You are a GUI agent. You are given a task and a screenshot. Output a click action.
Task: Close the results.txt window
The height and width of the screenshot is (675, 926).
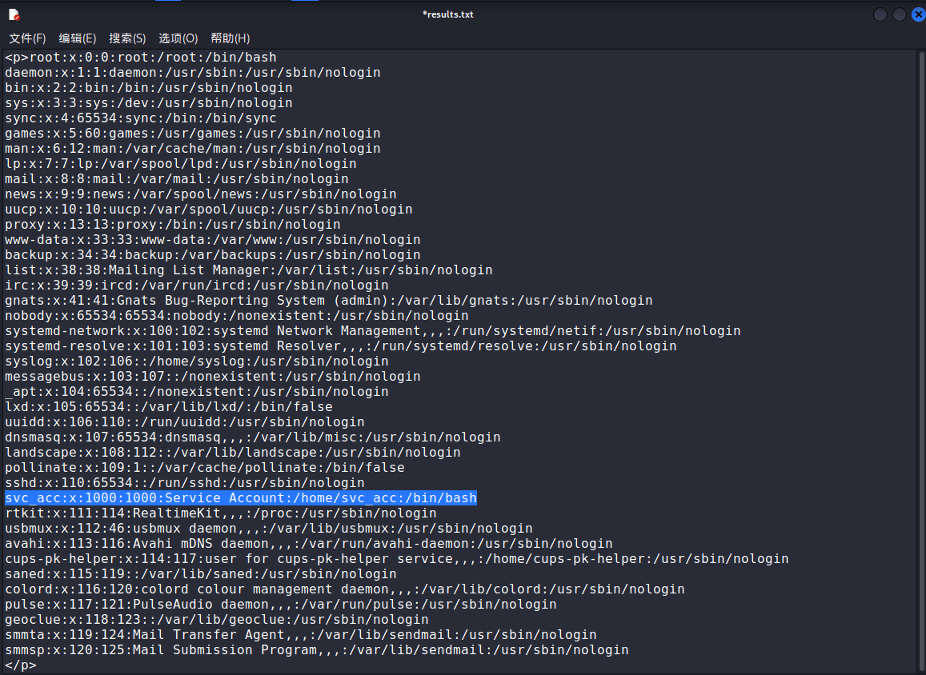click(917, 14)
